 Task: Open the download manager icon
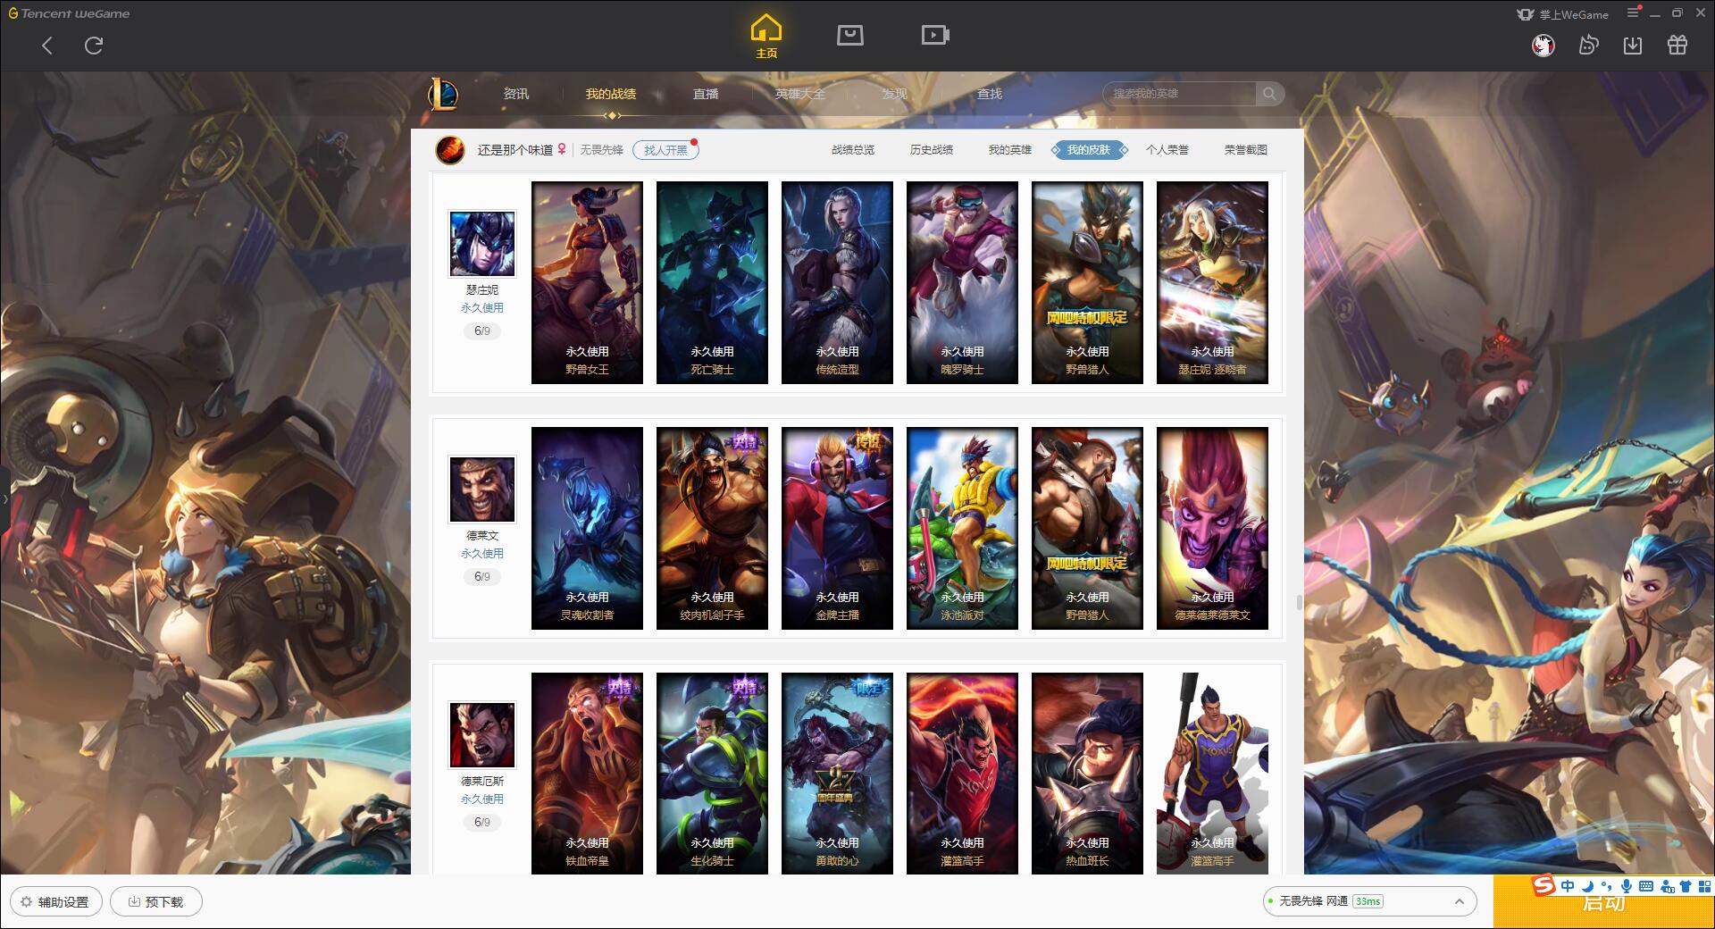(x=1633, y=46)
